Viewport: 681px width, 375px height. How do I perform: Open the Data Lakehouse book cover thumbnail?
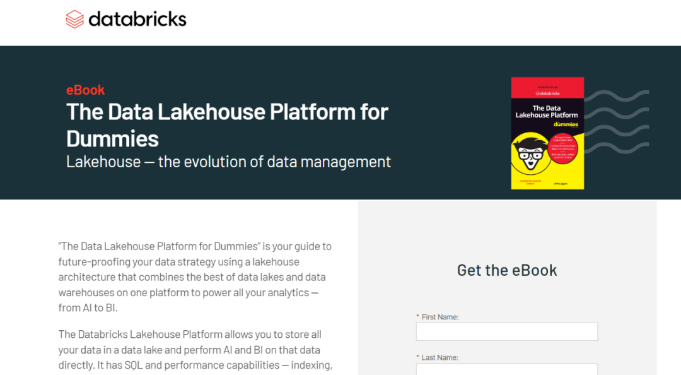point(547,133)
